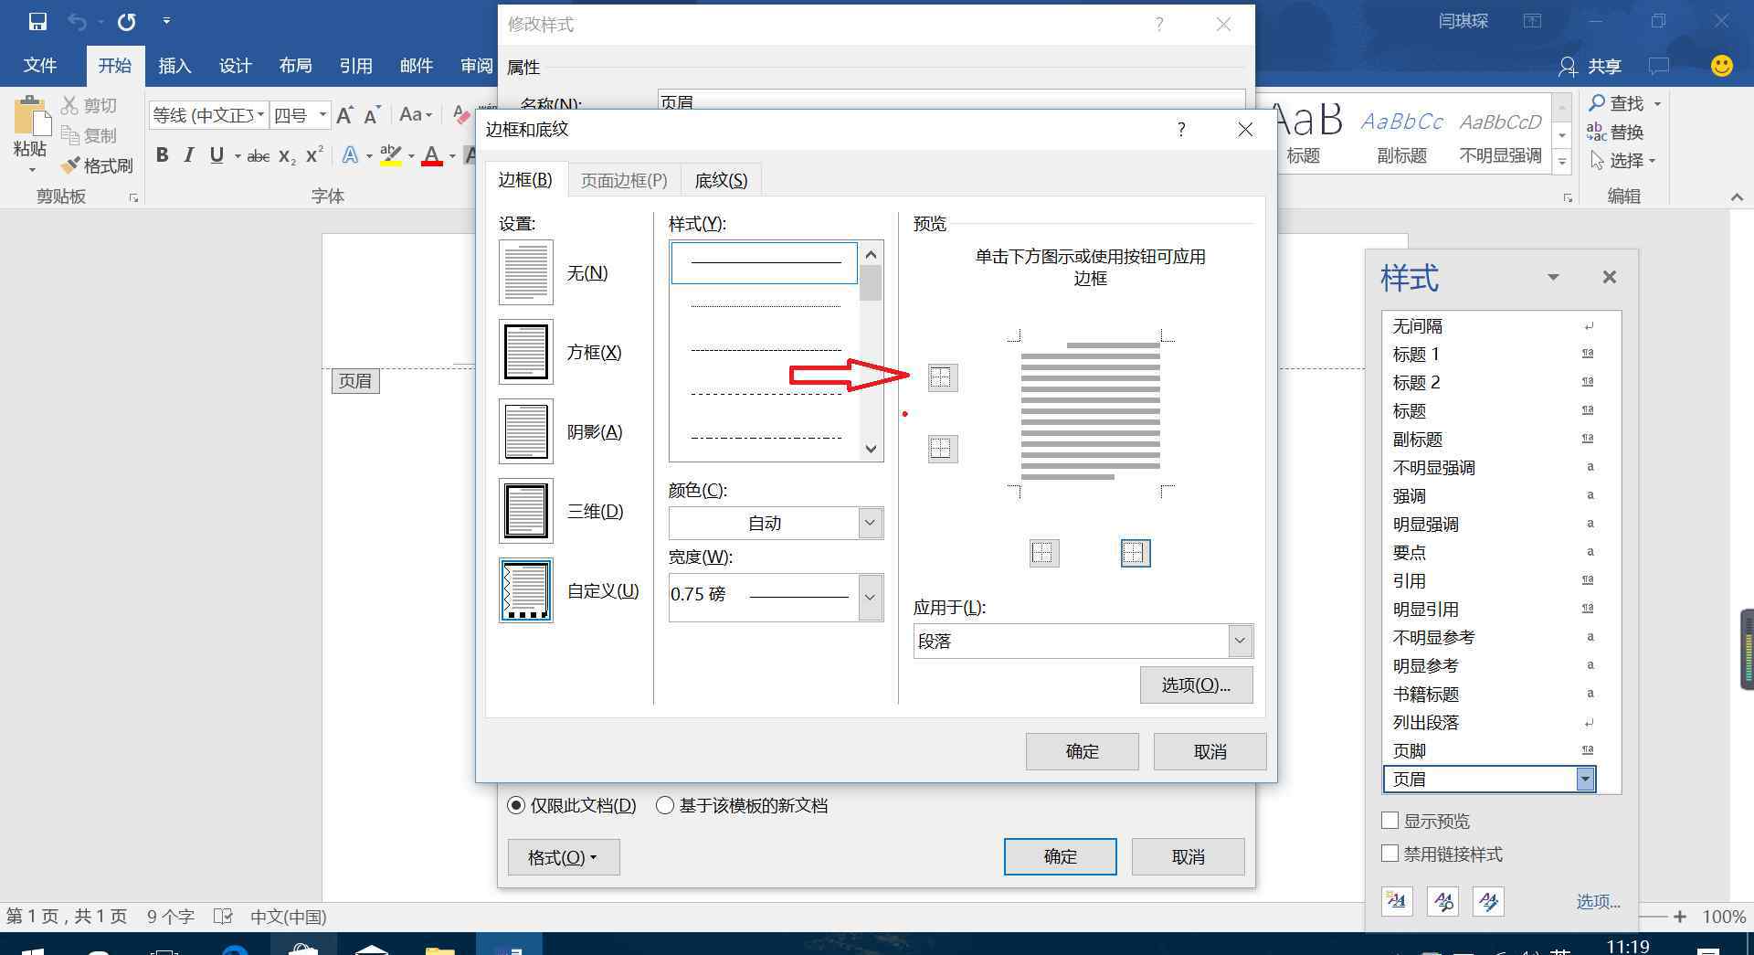Open the font size 四号 dropdown

point(322,115)
